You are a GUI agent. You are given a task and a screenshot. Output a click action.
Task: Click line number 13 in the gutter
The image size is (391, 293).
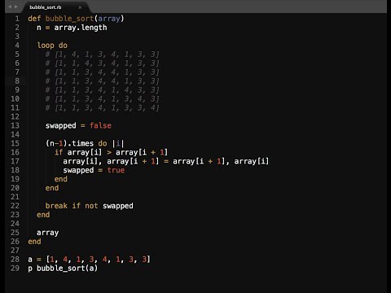[15, 125]
